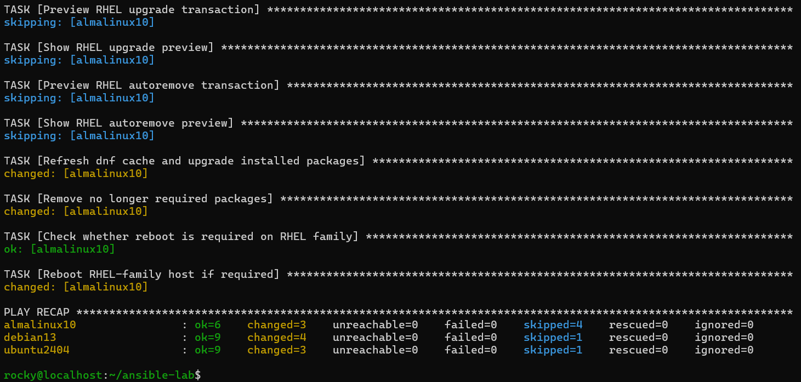Click ok=6 in the almalinux10 recap row
The image size is (801, 382).
point(208,325)
